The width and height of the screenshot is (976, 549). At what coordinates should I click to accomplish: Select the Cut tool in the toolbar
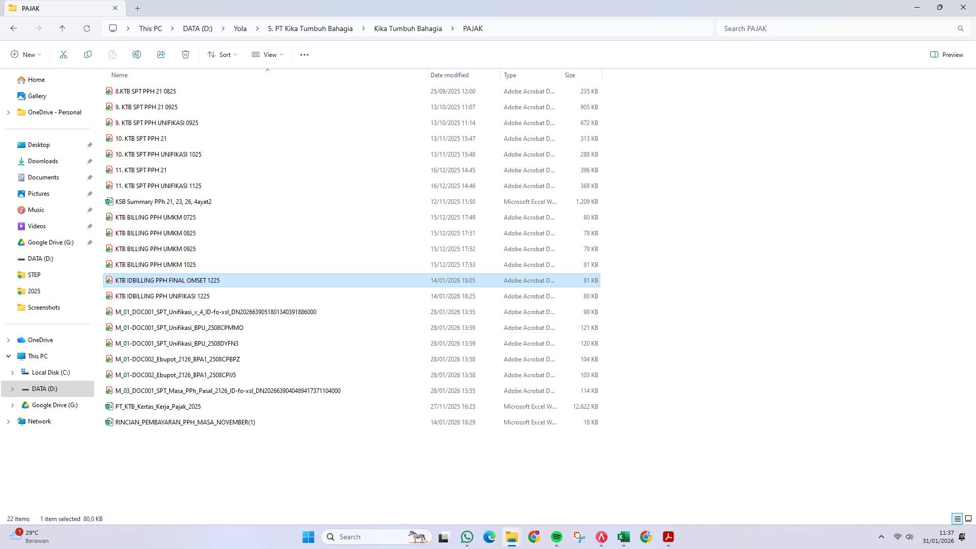63,54
